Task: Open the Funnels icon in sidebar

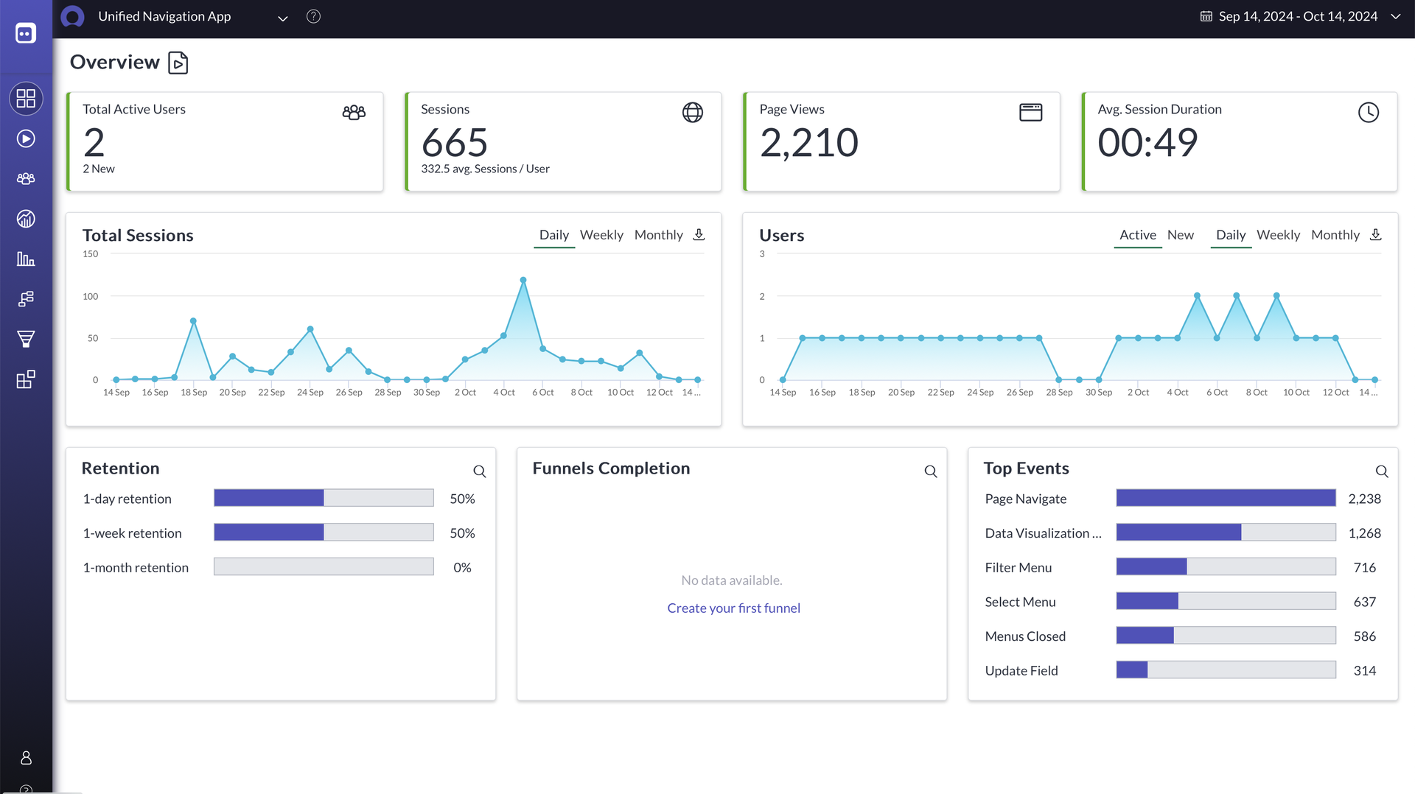Action: click(x=26, y=339)
